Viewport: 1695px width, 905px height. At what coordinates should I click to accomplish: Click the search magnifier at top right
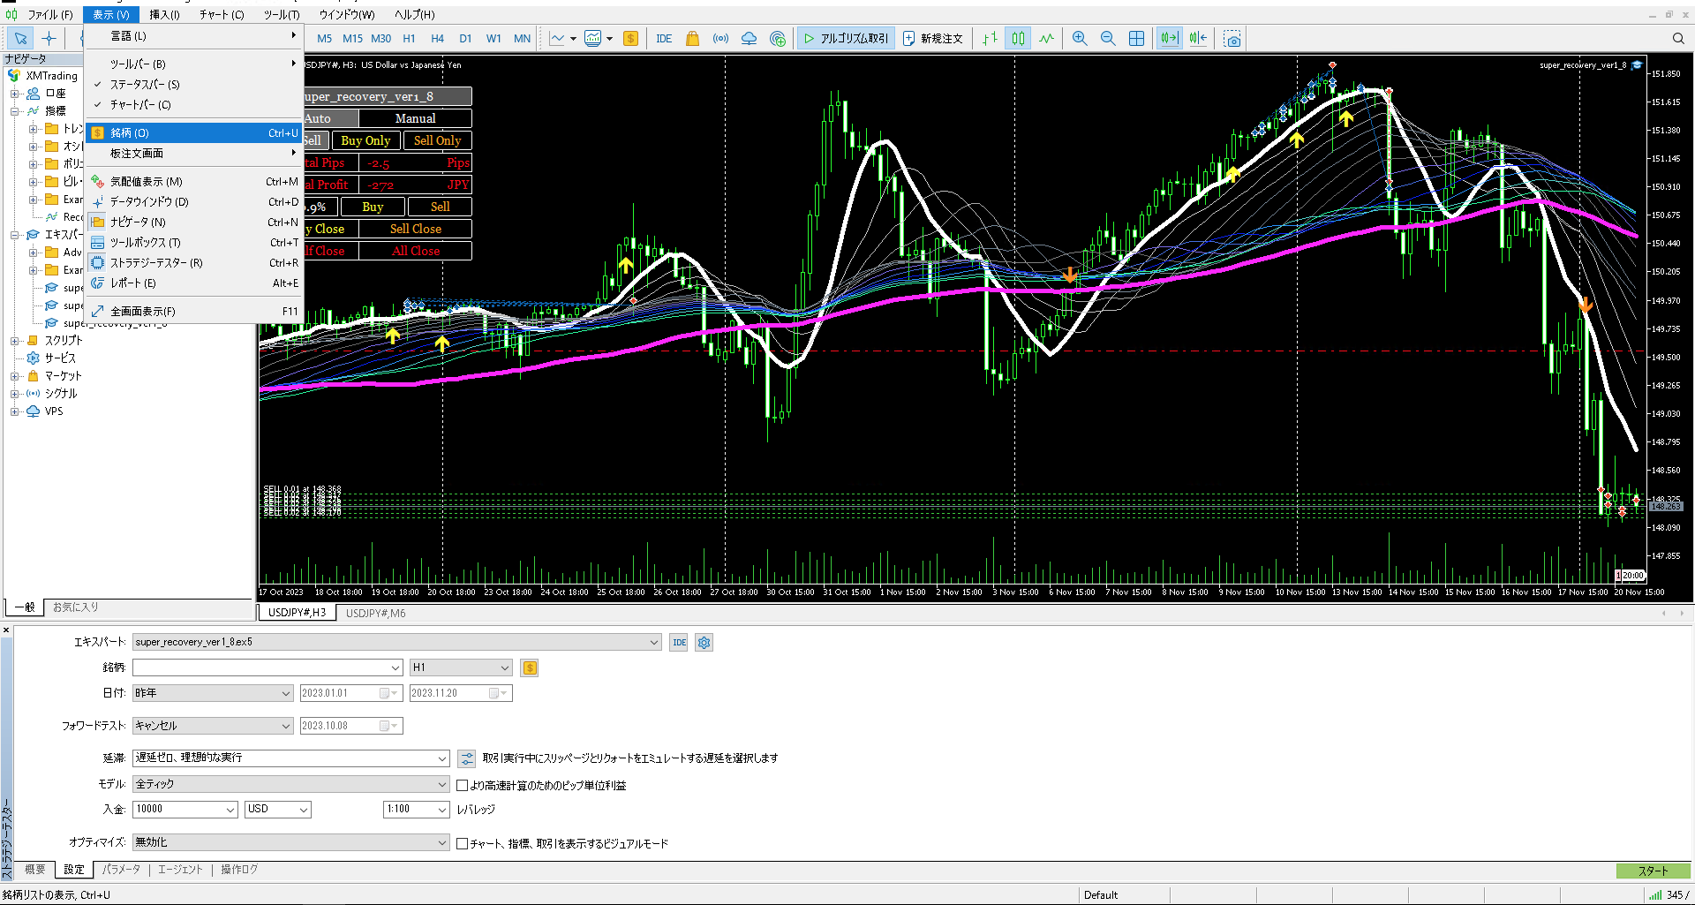[1678, 38]
